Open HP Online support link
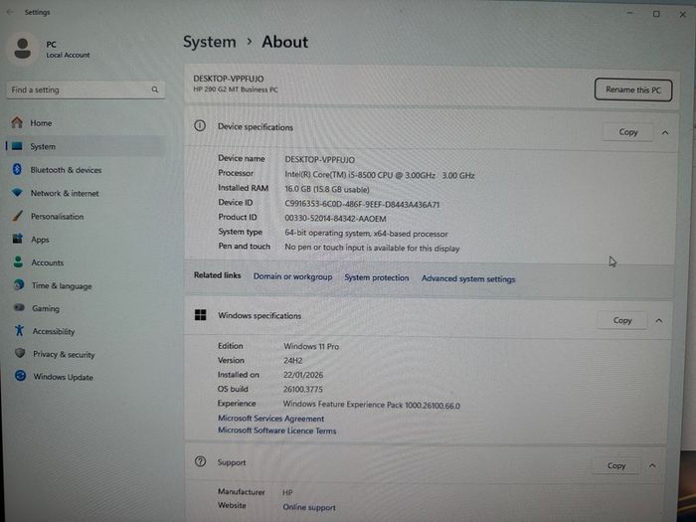Image resolution: width=696 pixels, height=522 pixels. (309, 507)
